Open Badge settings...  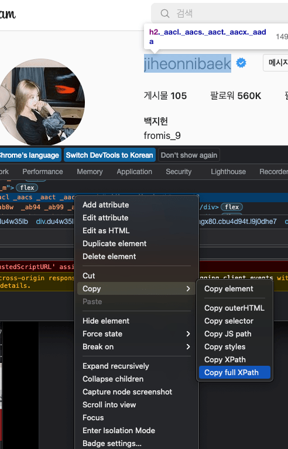point(137,443)
